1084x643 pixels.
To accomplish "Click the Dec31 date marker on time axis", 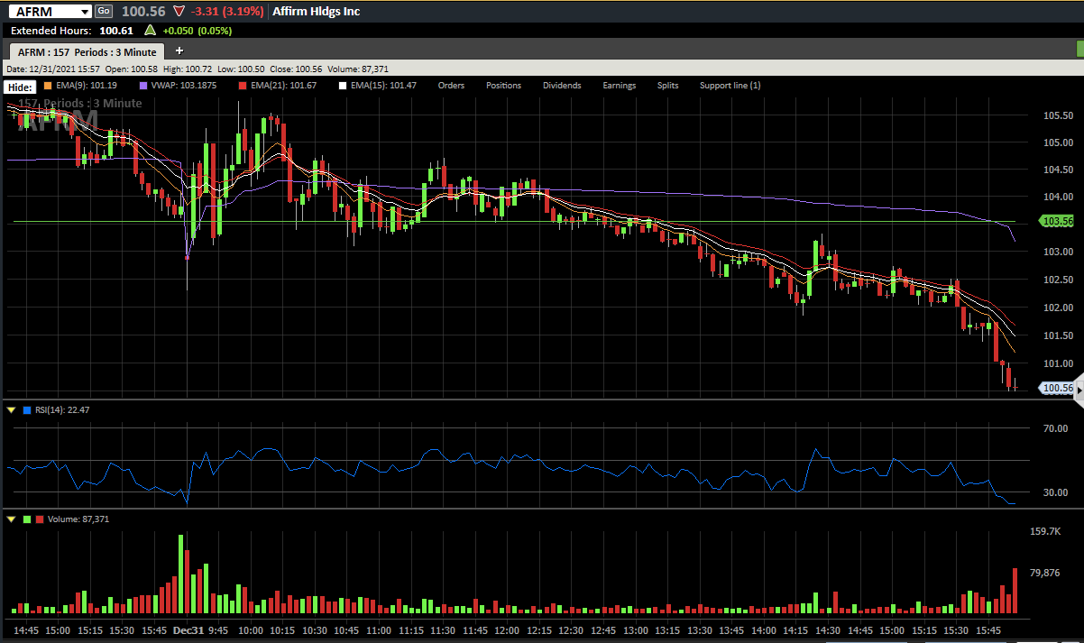I will click(188, 630).
